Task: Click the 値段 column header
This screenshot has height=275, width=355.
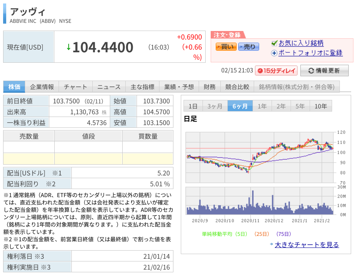Action: click(88, 136)
